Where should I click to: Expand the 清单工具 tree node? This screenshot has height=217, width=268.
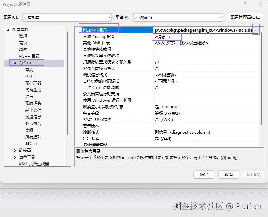pos(15,157)
